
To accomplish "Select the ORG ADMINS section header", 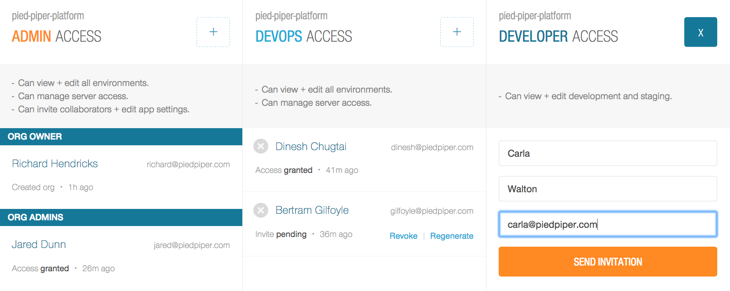I will (121, 217).
